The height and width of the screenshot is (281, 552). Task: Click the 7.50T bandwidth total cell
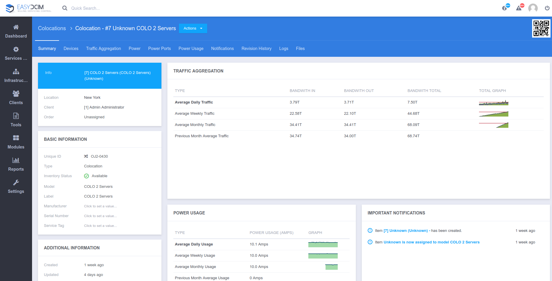point(412,102)
